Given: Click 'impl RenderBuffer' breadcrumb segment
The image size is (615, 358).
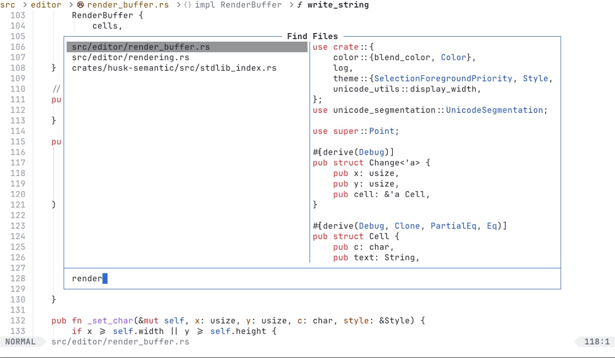Looking at the screenshot, I should click(238, 5).
